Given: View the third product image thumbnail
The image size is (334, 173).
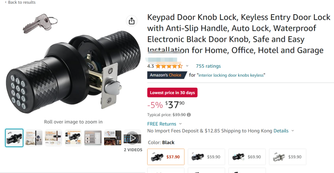Looking at the screenshot, I should coord(54,138).
